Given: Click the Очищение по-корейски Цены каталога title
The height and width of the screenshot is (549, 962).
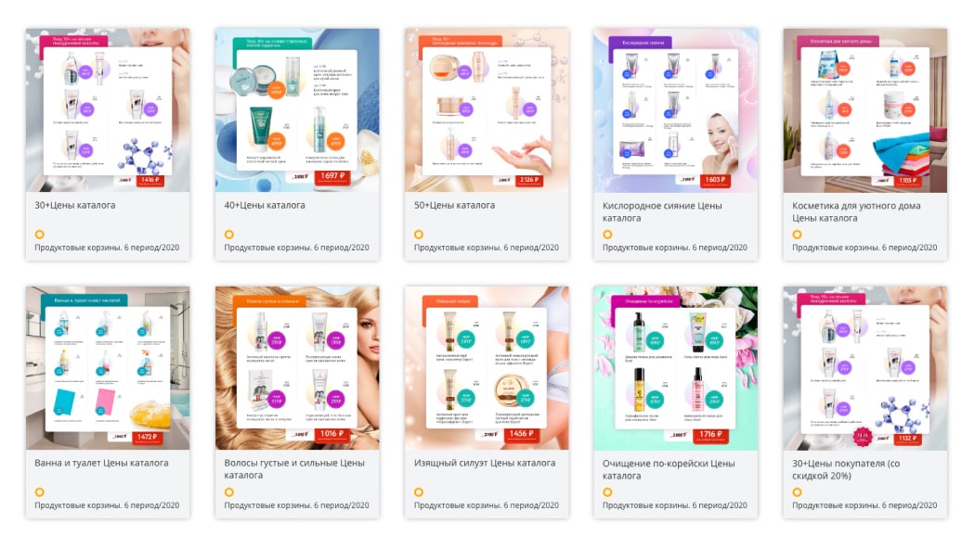Looking at the screenshot, I should coord(669,469).
